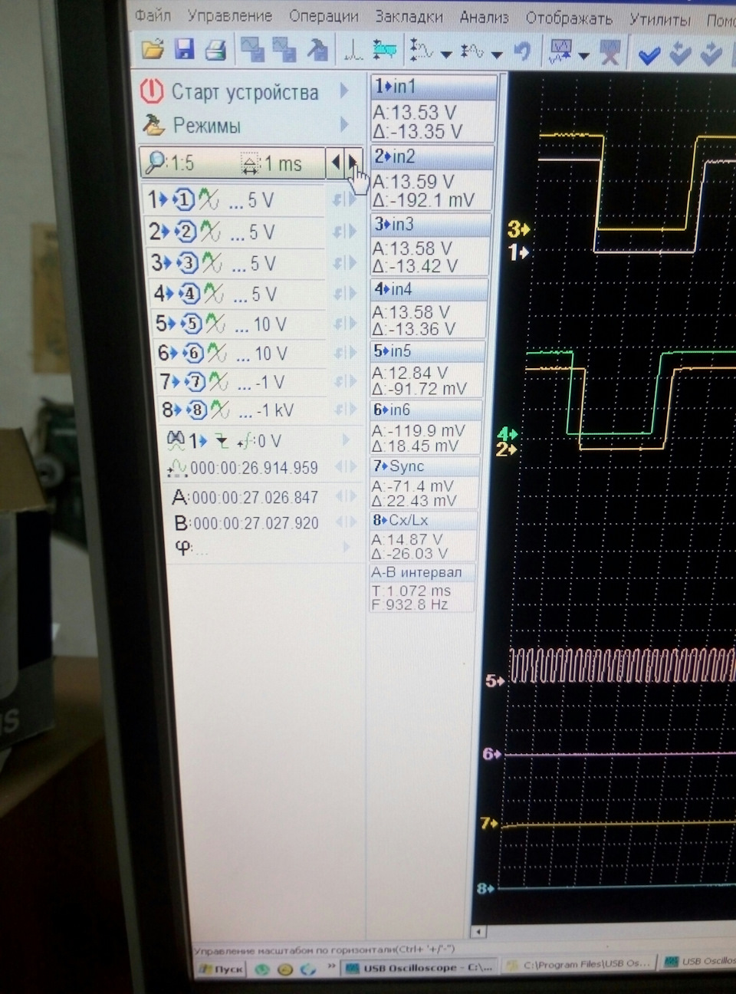Click the time position 000:00:26.914.959
736x994 pixels.
[x=254, y=468]
